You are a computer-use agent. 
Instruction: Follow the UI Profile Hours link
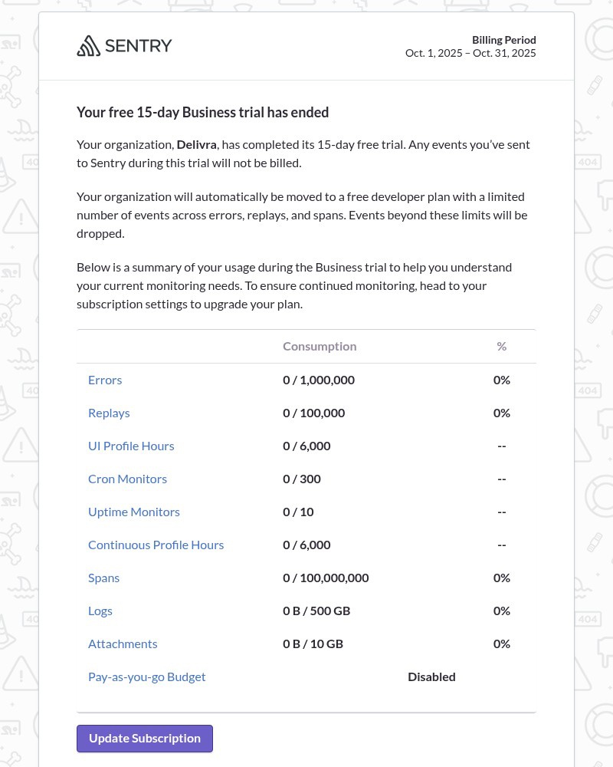coord(131,446)
